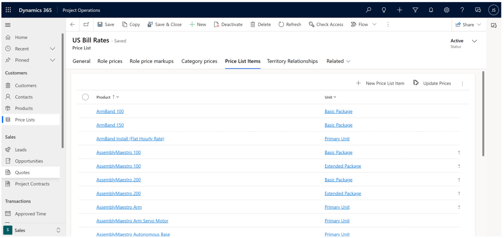
Task: Sort by the Product column header
Action: 103,97
